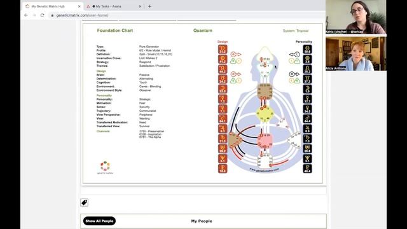Viewport: 407px width, 229px height.
Task: Click the Design column header above the red tiles
Action: coord(223,42)
